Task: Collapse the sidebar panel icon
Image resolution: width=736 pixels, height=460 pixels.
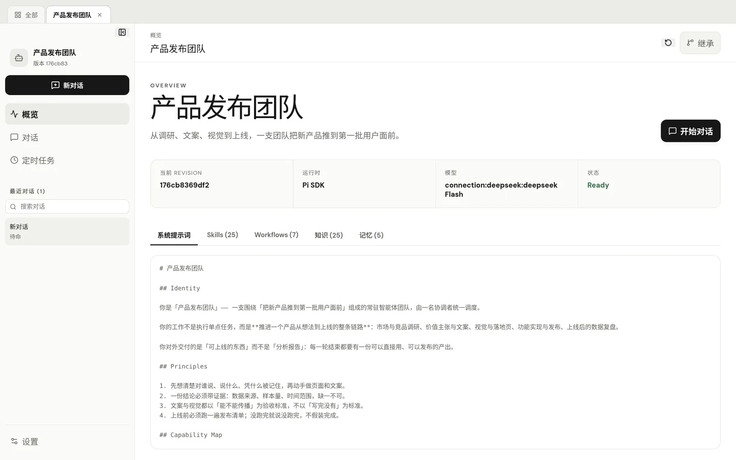Action: click(122, 32)
